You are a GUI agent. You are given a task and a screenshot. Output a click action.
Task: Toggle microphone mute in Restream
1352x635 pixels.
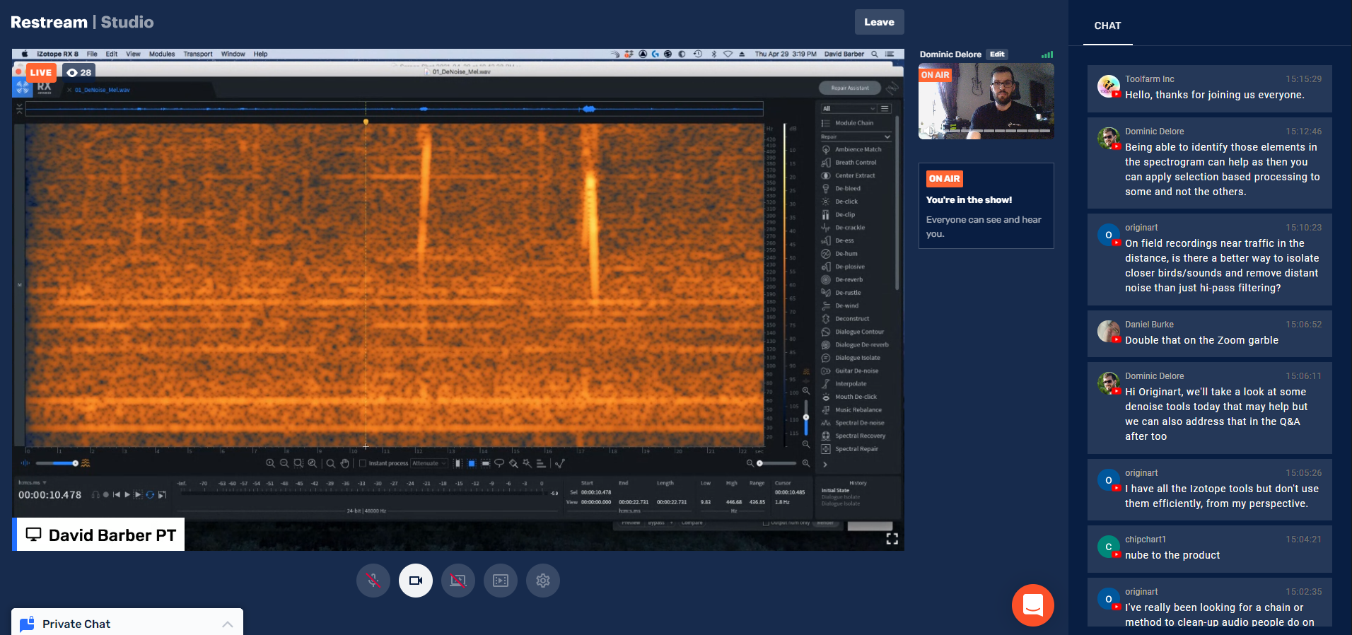coord(373,581)
